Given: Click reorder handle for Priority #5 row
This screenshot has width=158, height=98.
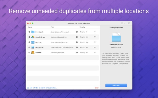Looking at the screenshot, I should pyautogui.click(x=95, y=52).
